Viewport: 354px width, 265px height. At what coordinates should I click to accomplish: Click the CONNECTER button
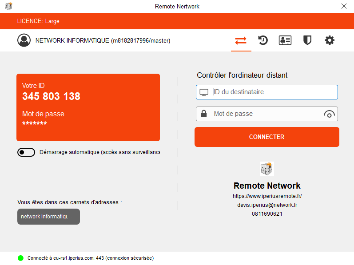pos(267,137)
